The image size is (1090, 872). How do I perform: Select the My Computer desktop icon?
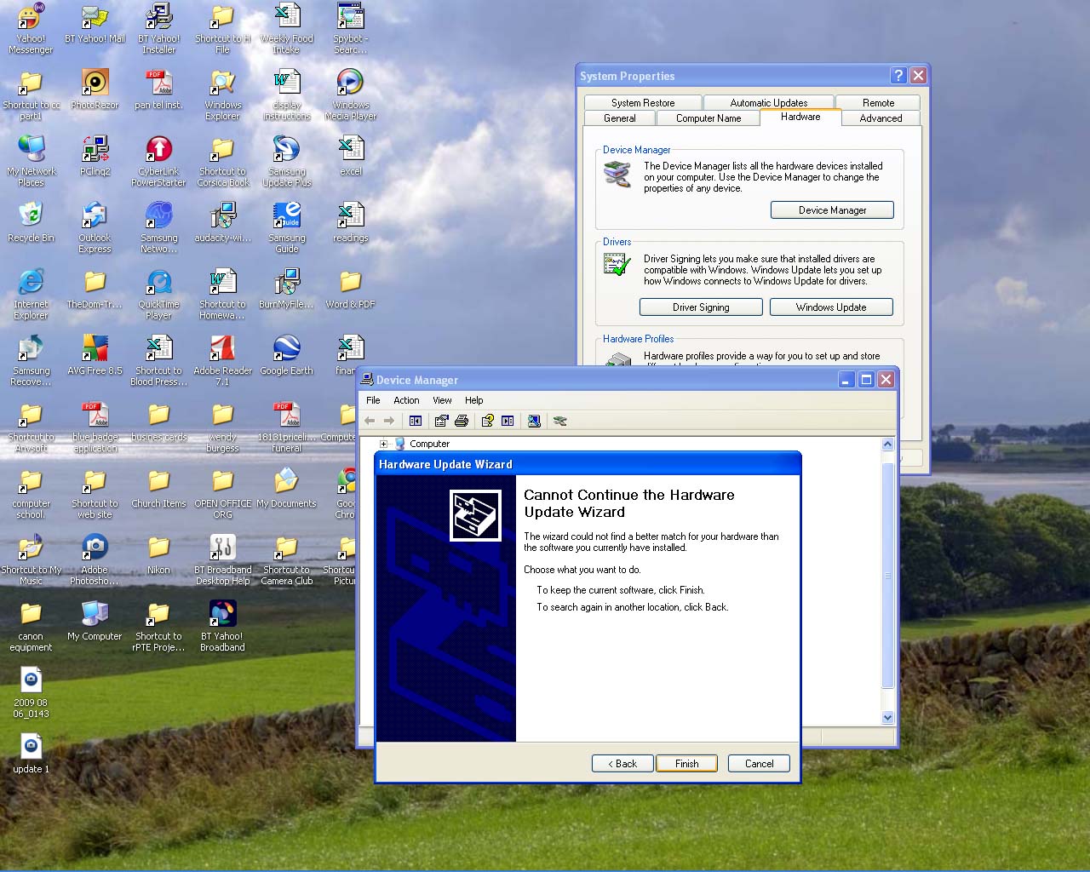pos(95,620)
